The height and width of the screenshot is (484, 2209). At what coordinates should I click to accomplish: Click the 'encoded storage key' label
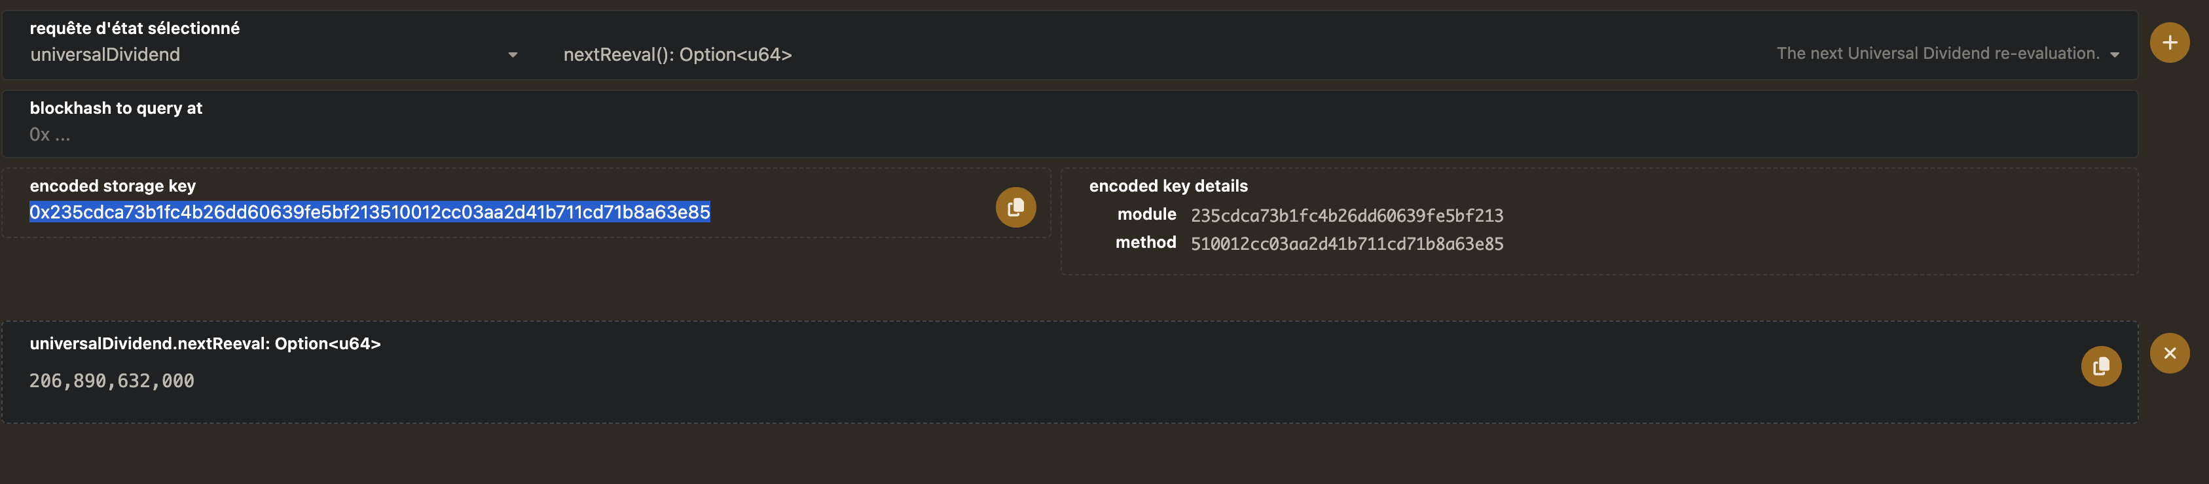coord(113,186)
